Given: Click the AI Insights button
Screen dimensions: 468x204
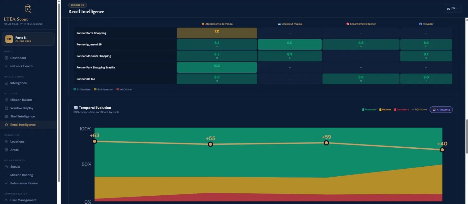Looking at the screenshot, I should [441, 110].
